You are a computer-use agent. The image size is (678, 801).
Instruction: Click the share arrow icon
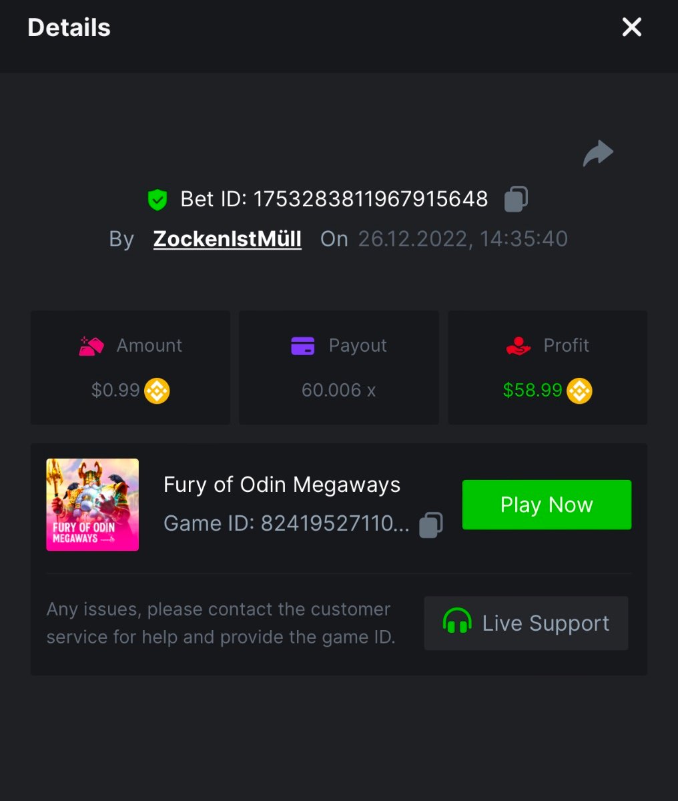pos(597,154)
